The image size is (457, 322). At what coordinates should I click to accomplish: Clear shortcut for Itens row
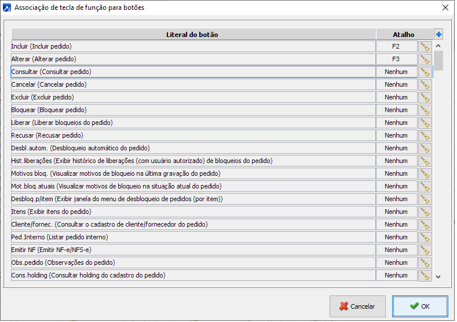(x=425, y=212)
